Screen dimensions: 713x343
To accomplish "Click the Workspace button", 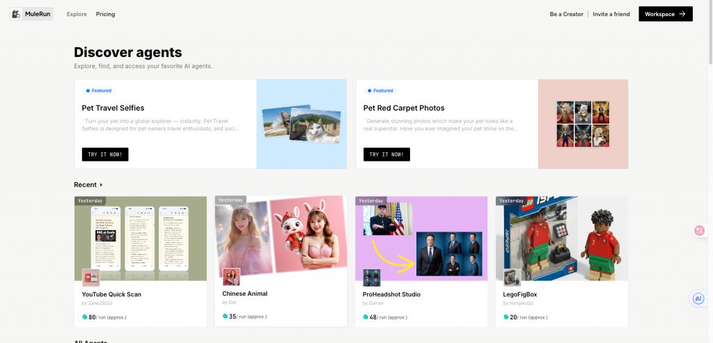I will tap(665, 14).
